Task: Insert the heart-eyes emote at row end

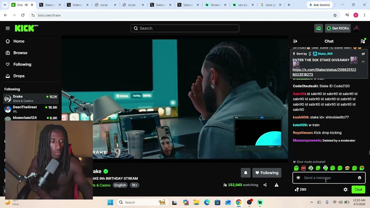Action: click(362, 168)
